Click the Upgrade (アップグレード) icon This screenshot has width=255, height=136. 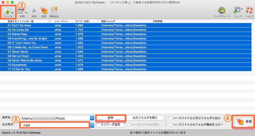[x=222, y=11]
